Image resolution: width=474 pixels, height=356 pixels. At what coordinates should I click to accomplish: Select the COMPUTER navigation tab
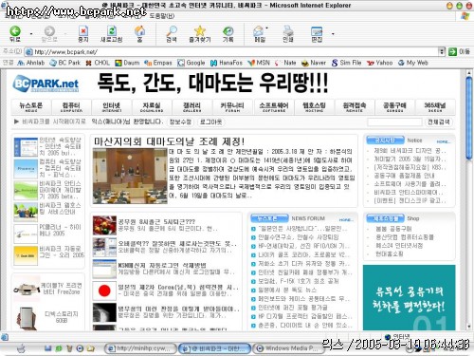tap(71, 107)
